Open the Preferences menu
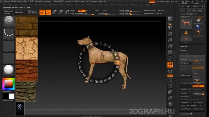 coord(91,5)
